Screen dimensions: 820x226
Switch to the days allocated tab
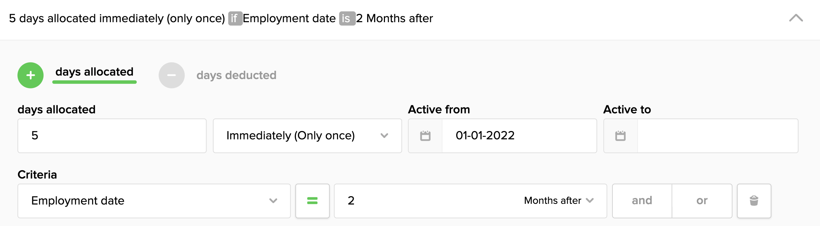[94, 72]
